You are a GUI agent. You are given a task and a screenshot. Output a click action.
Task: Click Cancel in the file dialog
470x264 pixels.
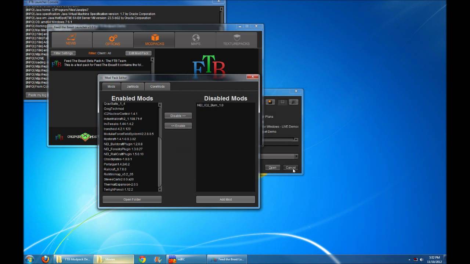click(290, 168)
